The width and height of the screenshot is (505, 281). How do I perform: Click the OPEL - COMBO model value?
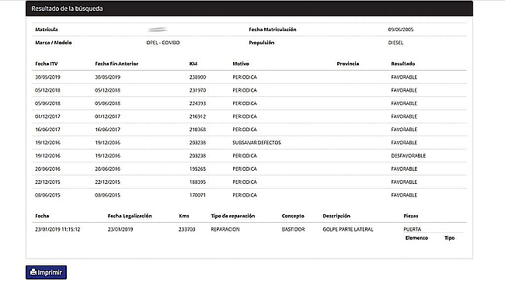[163, 43]
